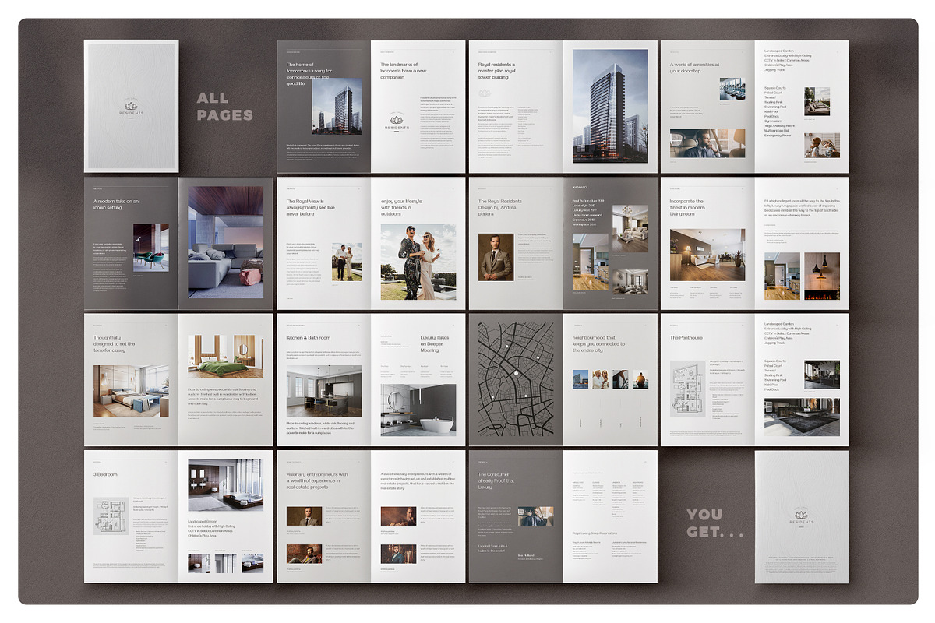Open the bedroom photo with blue bedding
Screen dimensions: 935x623
(131, 390)
